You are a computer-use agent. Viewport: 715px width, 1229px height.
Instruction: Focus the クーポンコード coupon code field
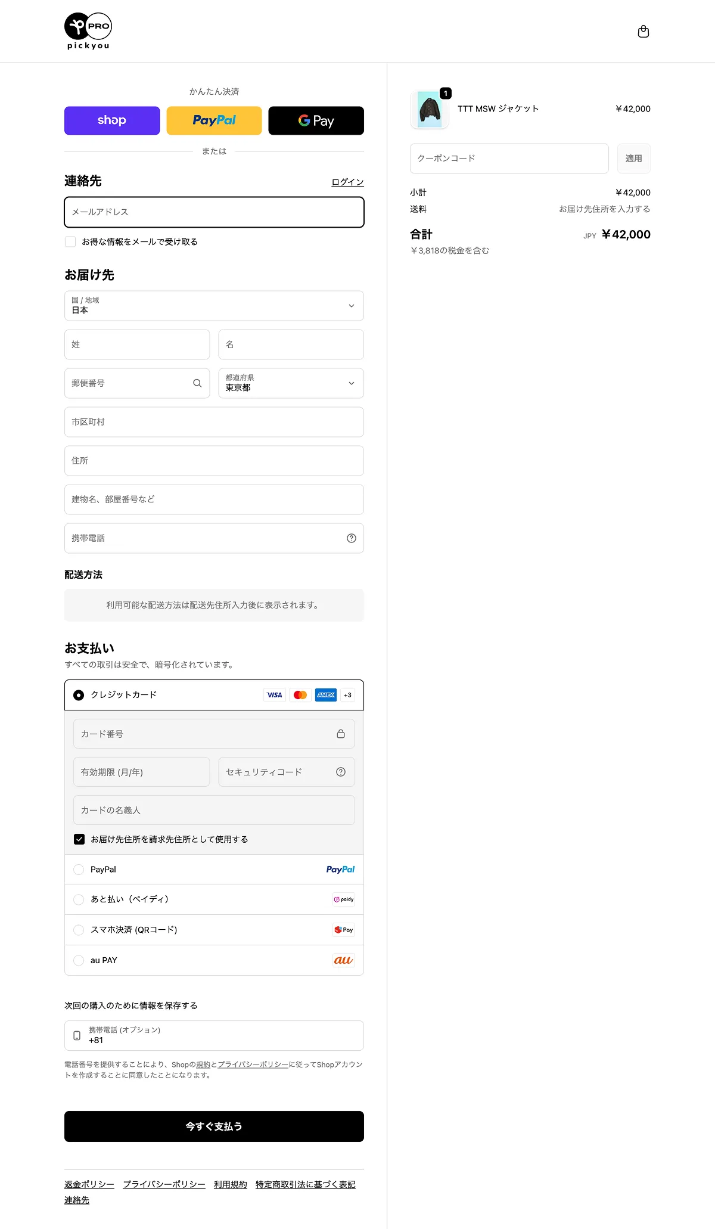click(x=509, y=159)
